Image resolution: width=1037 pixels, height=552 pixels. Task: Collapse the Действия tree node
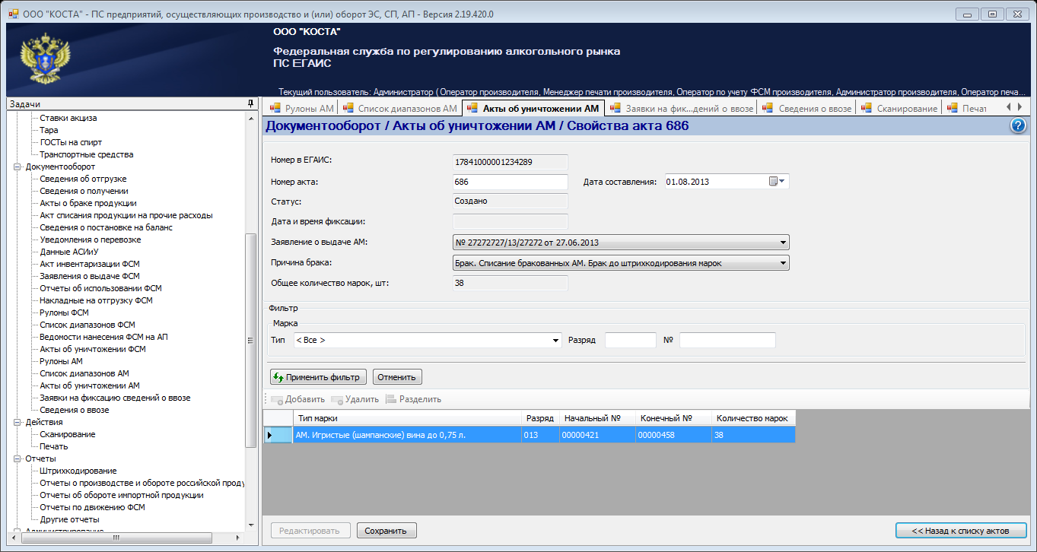pyautogui.click(x=17, y=422)
